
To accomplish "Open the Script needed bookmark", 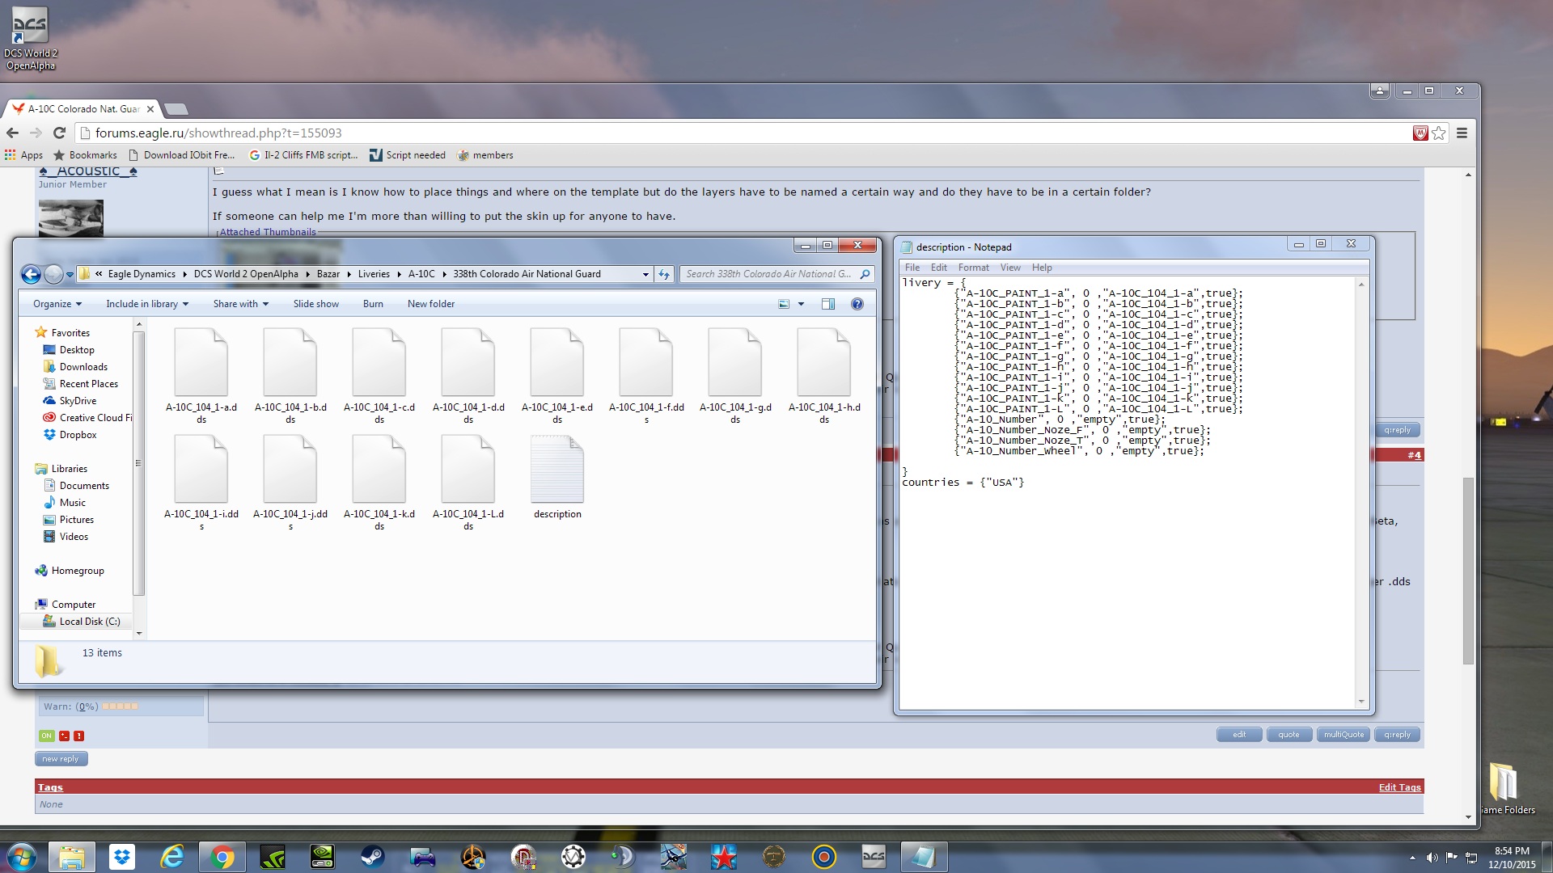I will [x=408, y=155].
